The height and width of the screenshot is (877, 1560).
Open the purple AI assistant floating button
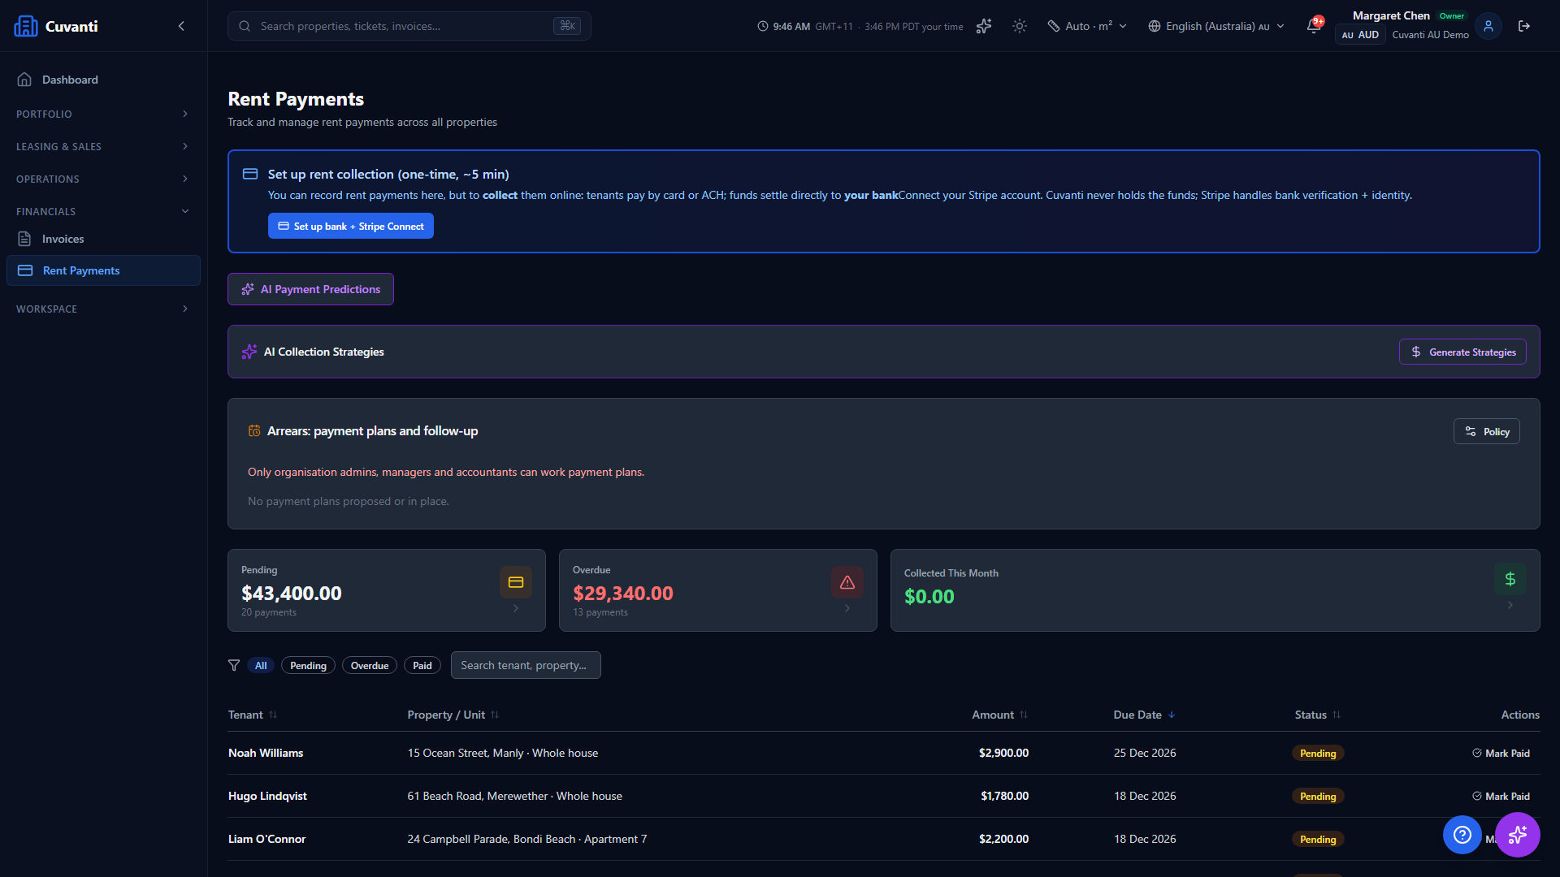coord(1518,835)
